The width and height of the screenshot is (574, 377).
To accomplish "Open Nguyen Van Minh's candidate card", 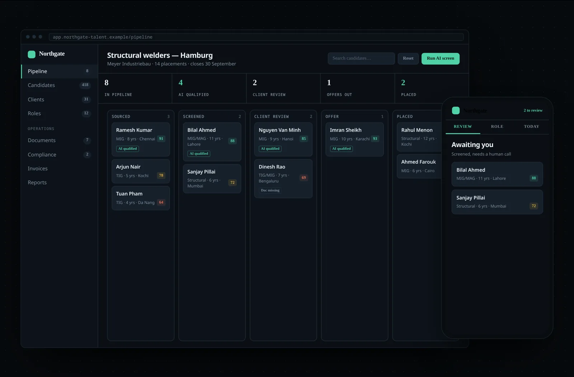I will coord(283,139).
